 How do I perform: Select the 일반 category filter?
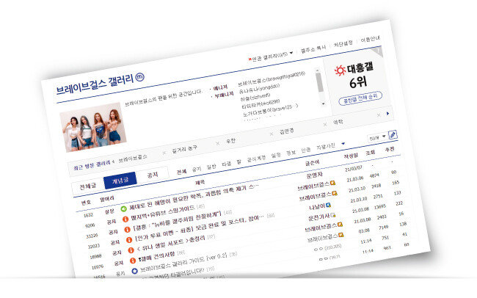coord(211,166)
